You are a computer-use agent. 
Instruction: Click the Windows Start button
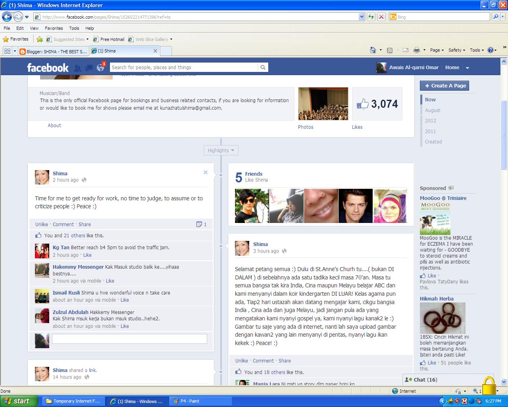[19, 401]
